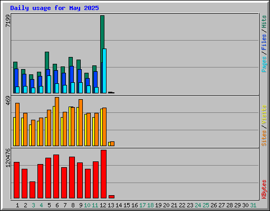Click the green x-axis day label 31
270x211 pixels.
point(253,205)
